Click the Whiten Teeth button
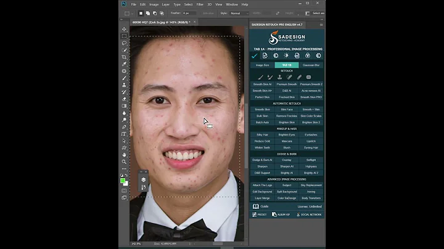This screenshot has width=444, height=249. coord(262,148)
